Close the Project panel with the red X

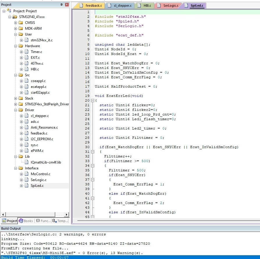click(67, 5)
